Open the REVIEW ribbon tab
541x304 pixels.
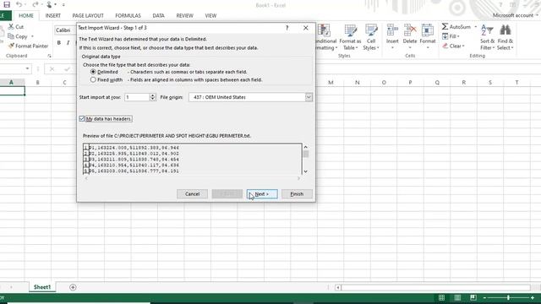[x=184, y=15]
